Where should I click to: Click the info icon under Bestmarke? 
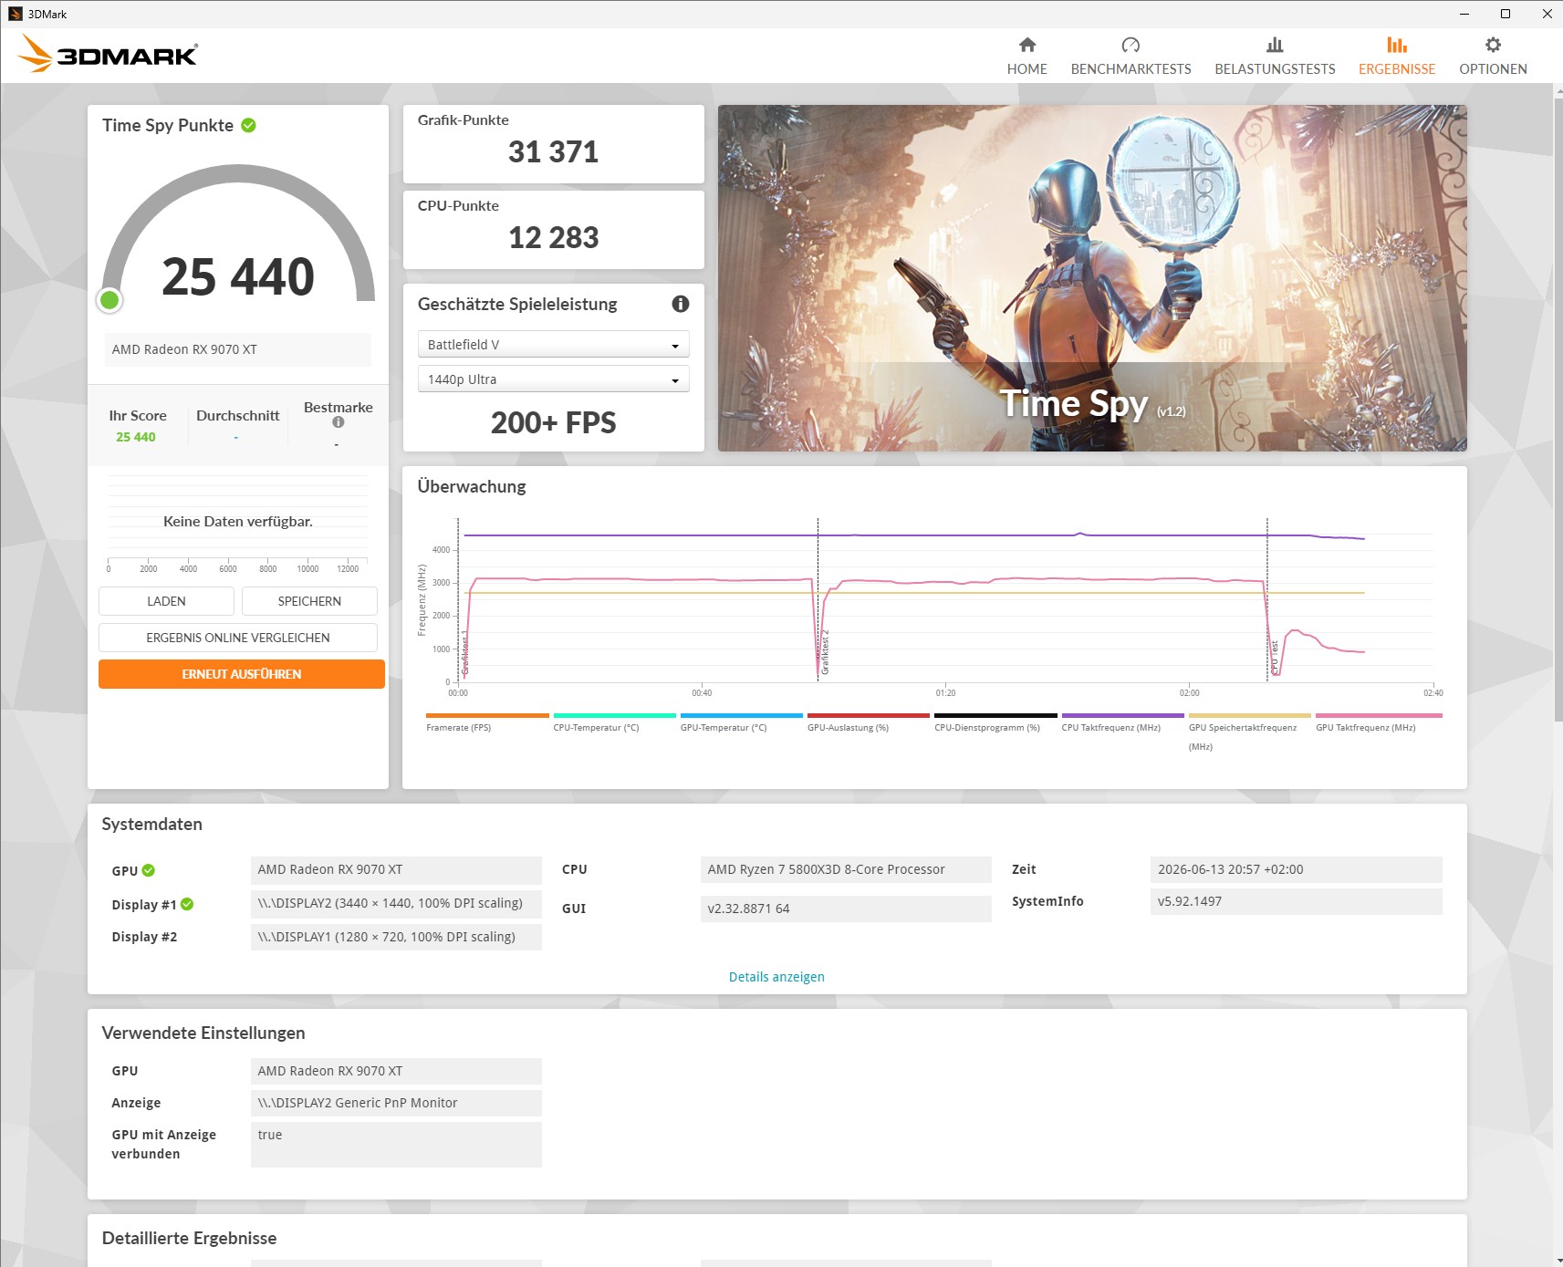(x=339, y=422)
